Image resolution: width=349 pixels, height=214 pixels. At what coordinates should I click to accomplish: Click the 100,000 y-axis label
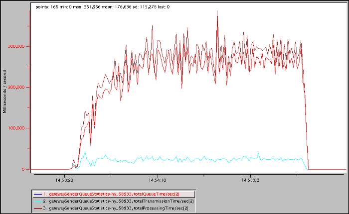pos(16,128)
